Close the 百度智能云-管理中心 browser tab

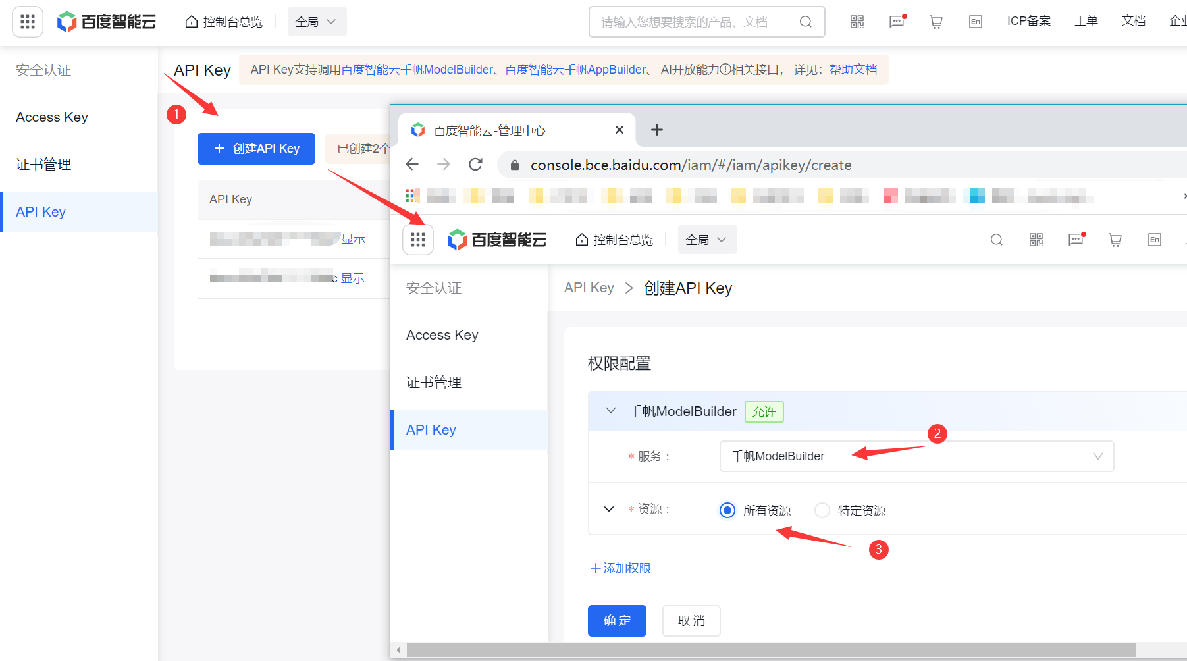pyautogui.click(x=619, y=130)
